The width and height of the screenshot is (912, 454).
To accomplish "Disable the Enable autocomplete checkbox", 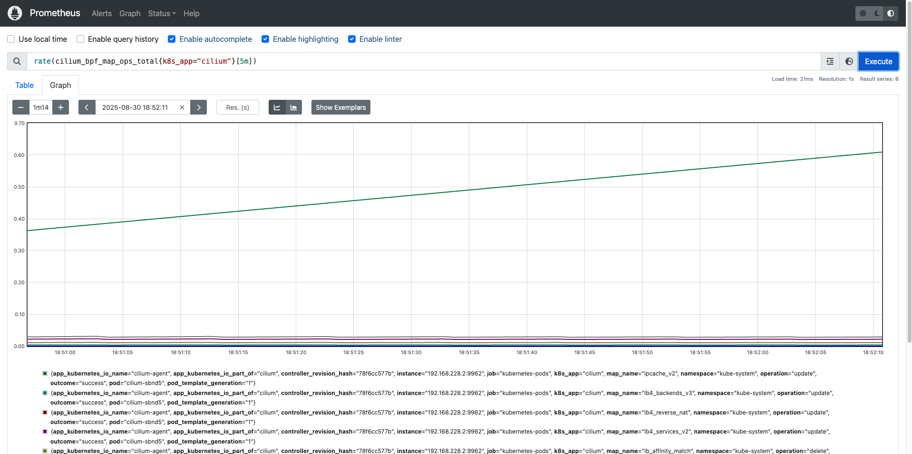I will (x=172, y=39).
